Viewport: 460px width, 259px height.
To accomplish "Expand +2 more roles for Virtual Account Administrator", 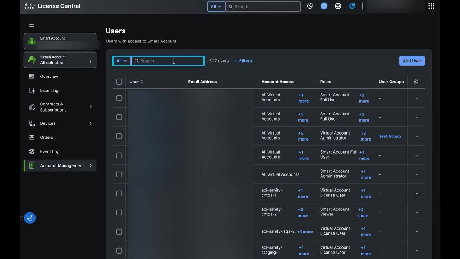I will [365, 136].
